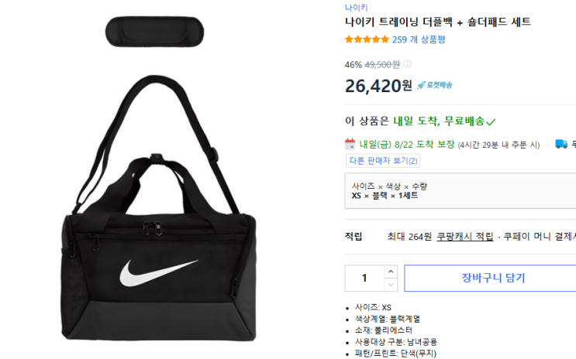Click the quantity input field
Screen dimensions: 576x359
(365, 278)
